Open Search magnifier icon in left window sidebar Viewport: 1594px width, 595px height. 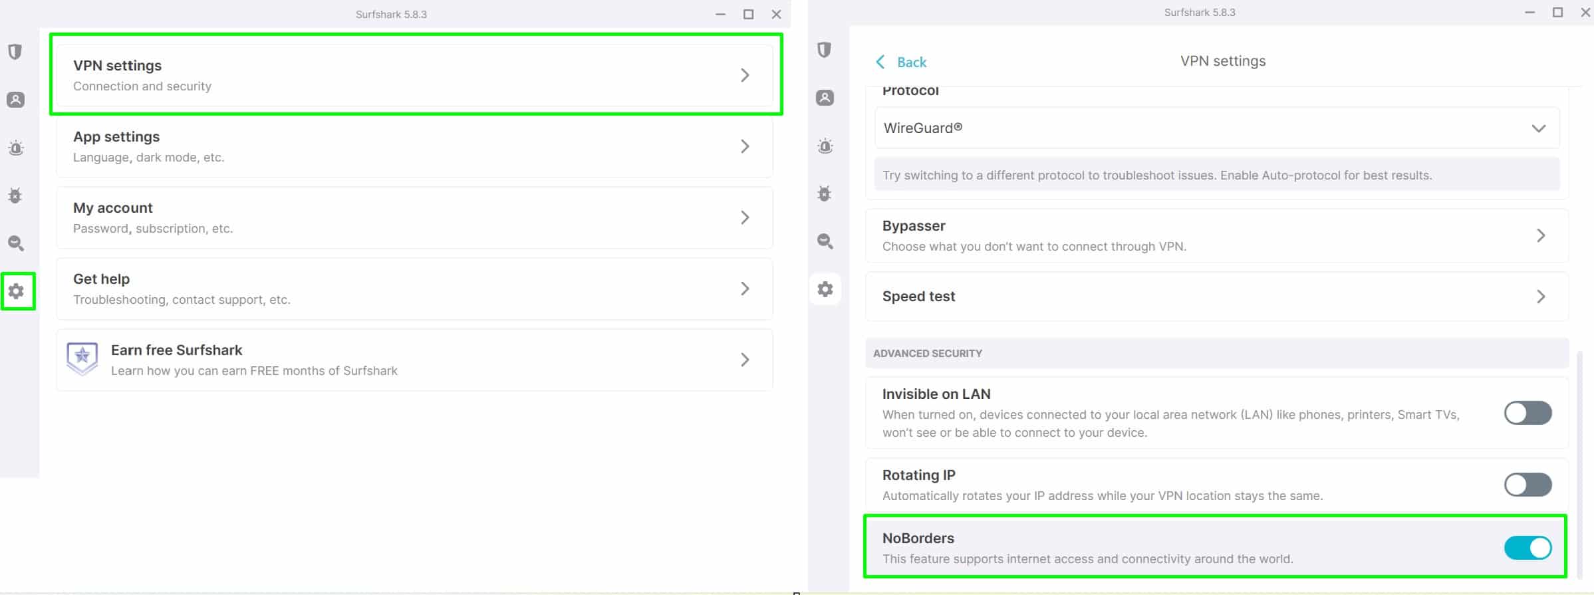pyautogui.click(x=15, y=243)
